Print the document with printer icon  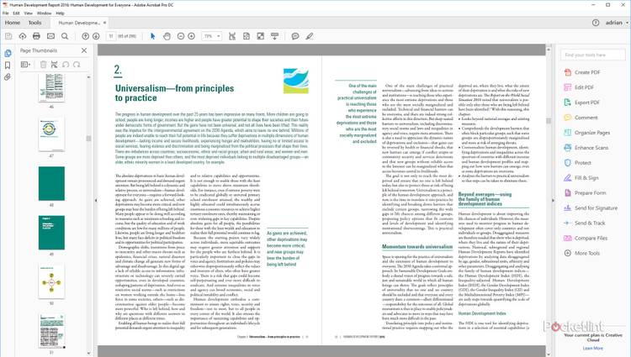37,36
